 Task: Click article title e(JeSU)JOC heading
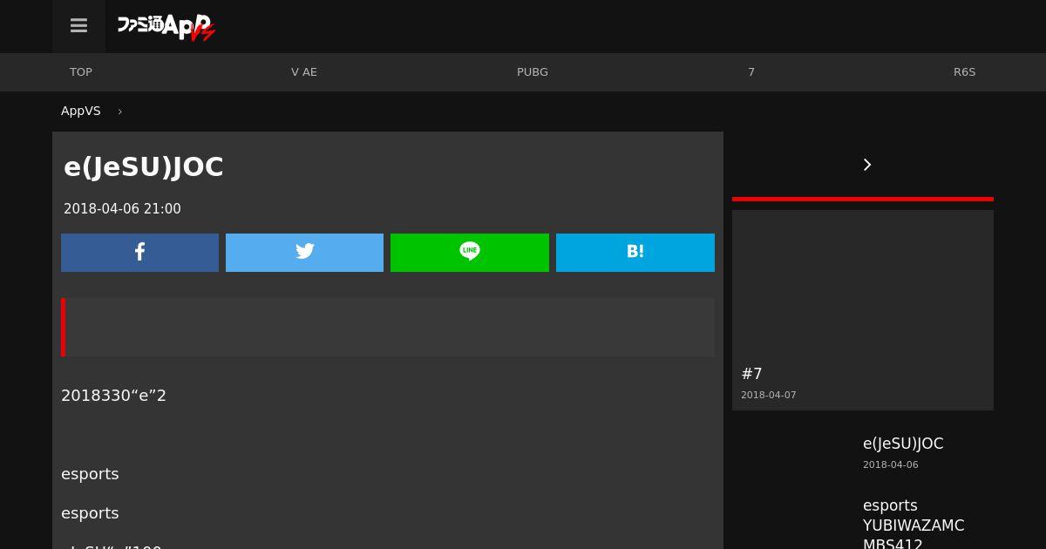[144, 167]
